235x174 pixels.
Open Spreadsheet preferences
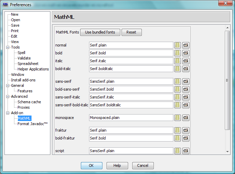pos(28,64)
